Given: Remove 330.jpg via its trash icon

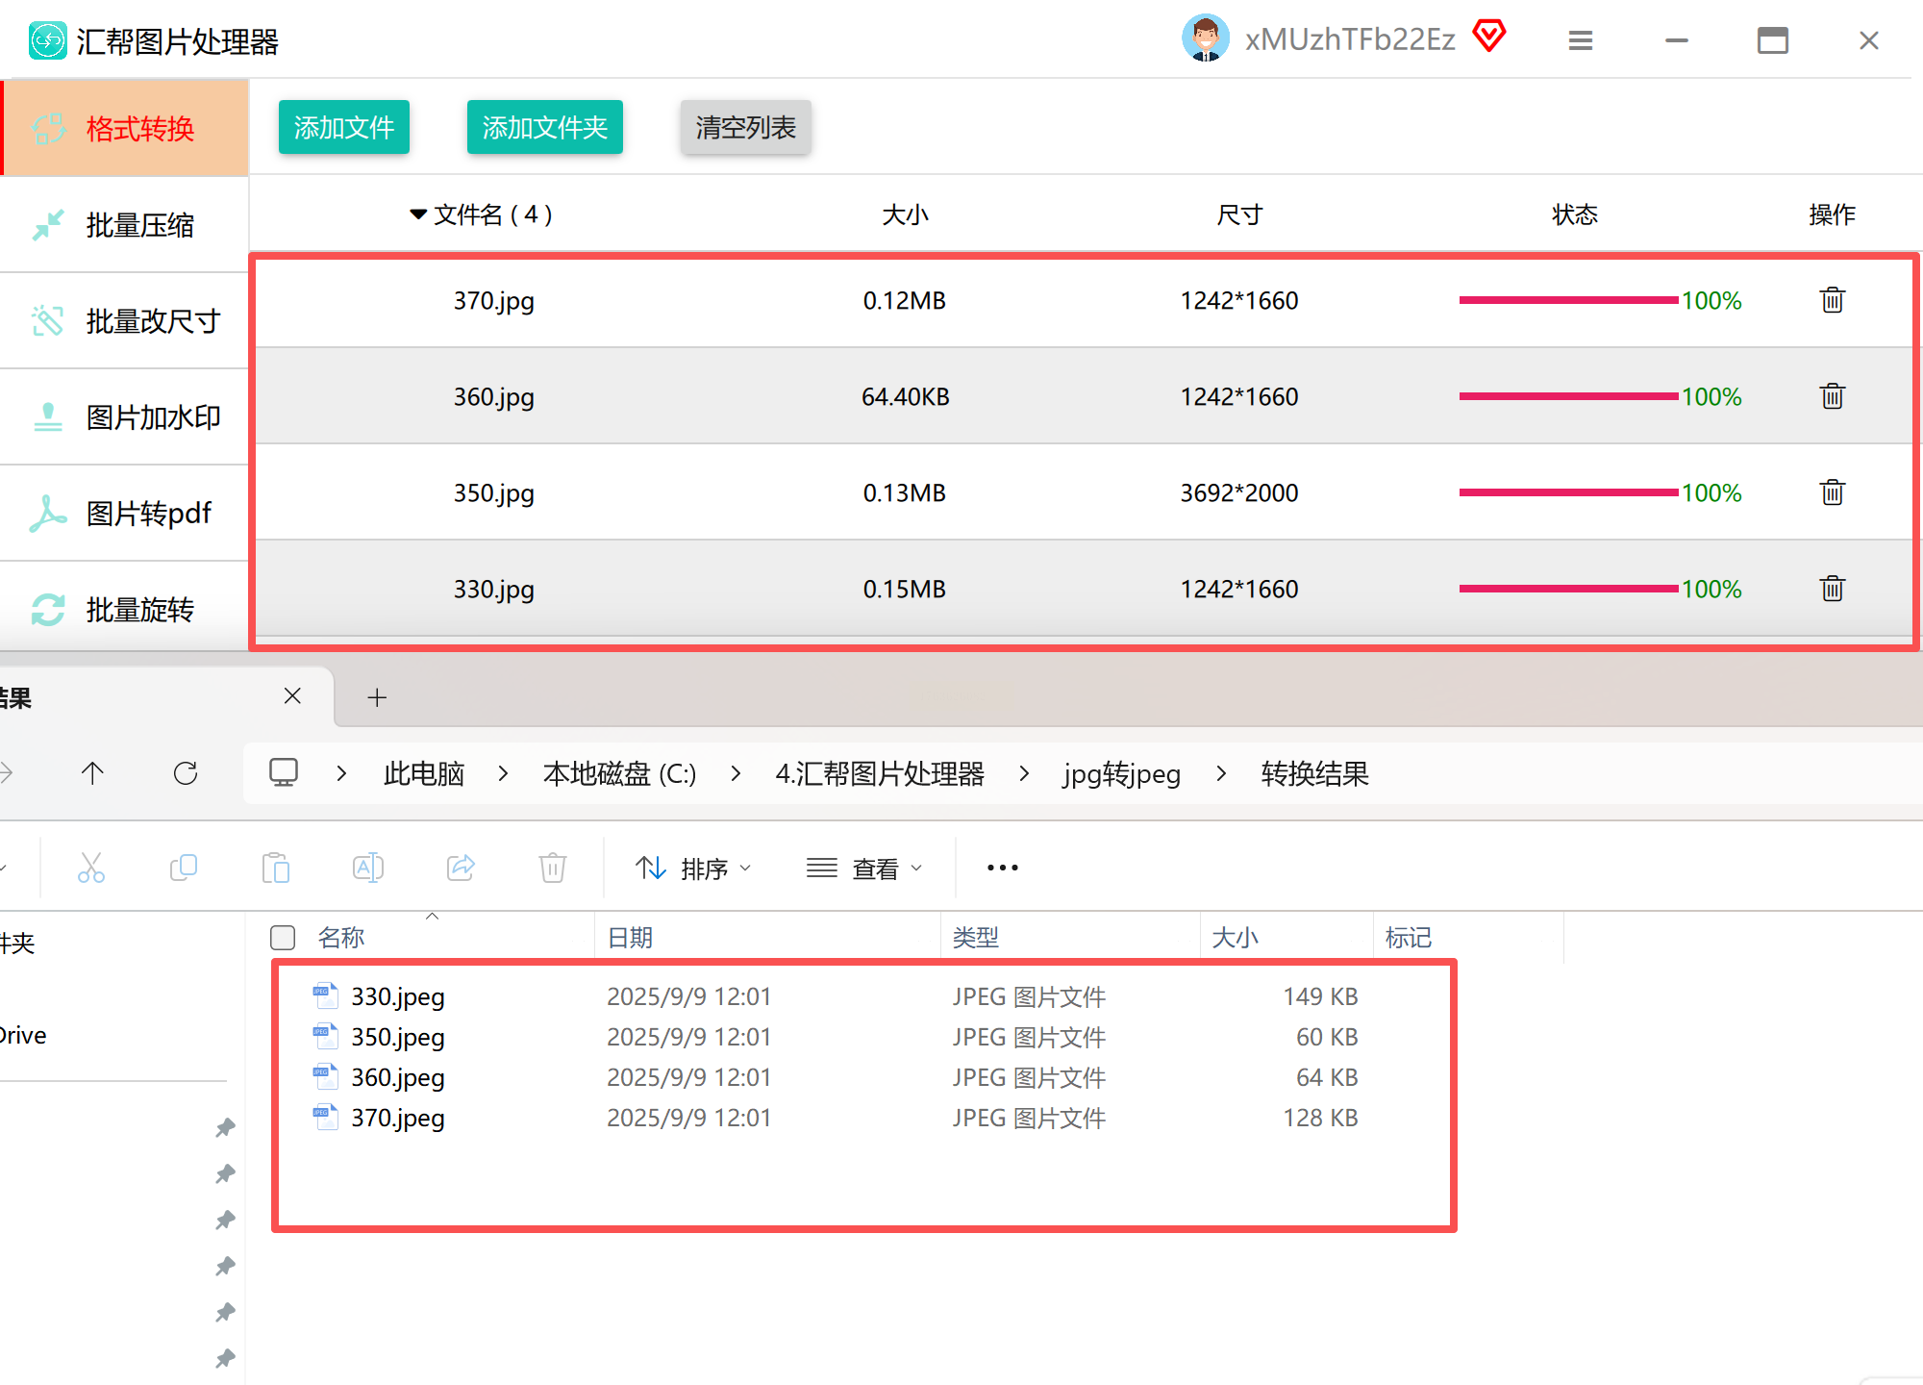Looking at the screenshot, I should (1832, 589).
